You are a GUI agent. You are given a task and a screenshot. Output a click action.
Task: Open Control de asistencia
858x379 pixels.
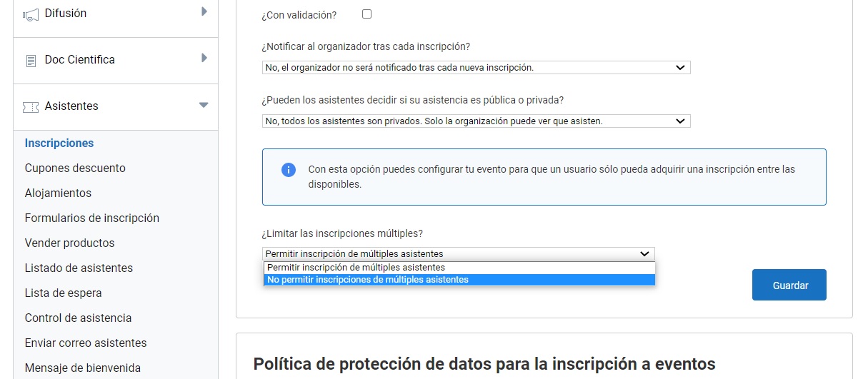click(78, 318)
